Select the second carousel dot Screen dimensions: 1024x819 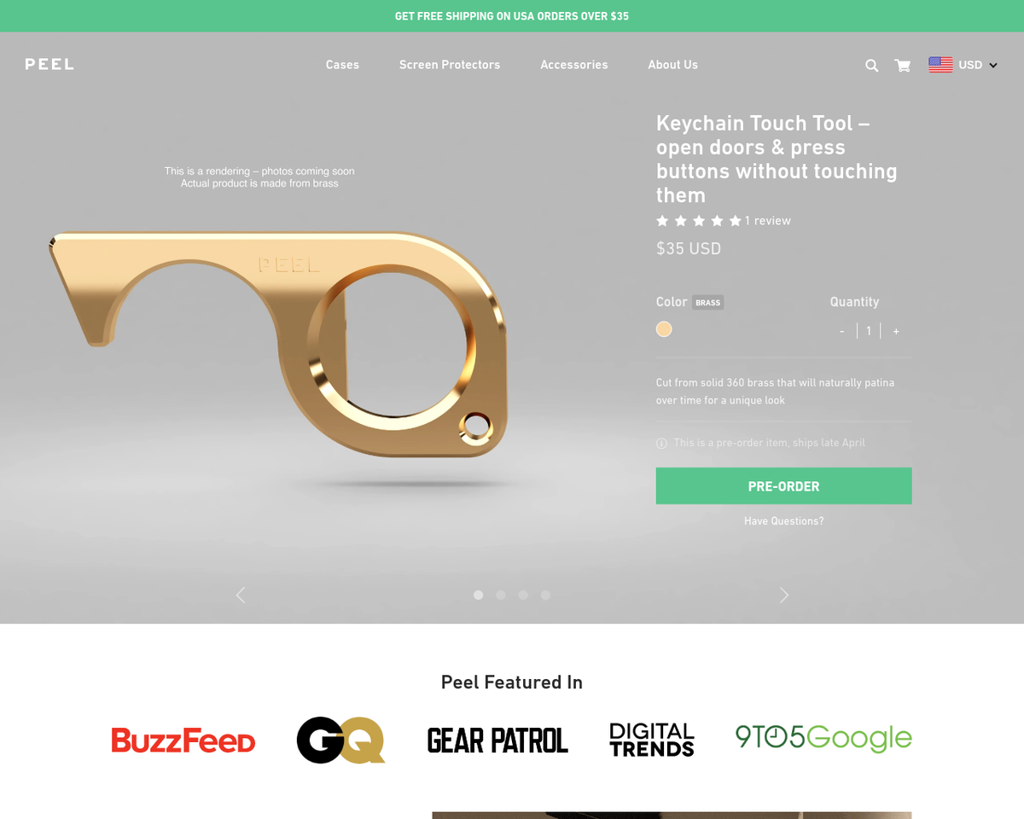click(x=501, y=595)
